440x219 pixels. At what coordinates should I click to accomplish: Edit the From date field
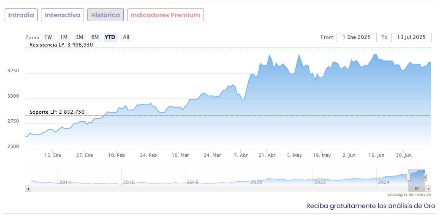pos(356,37)
